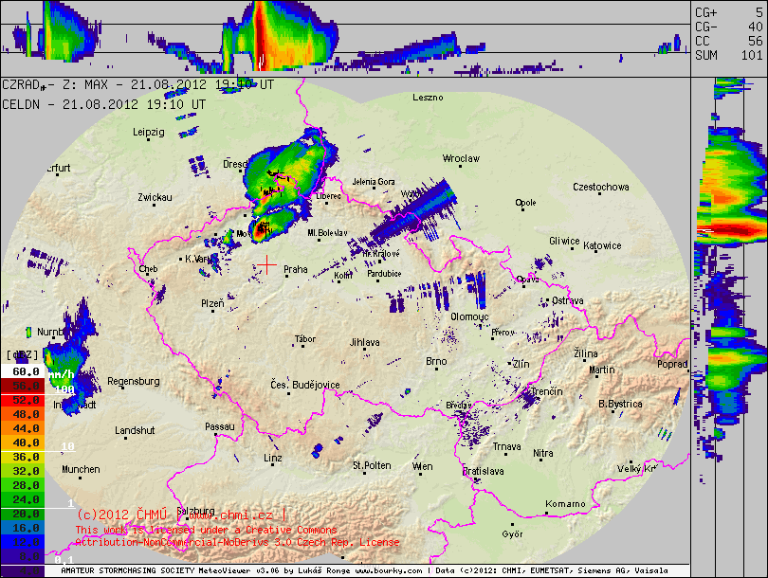Click the B.Bystrica city label
Viewport: 768px width, 578px height.
point(621,404)
